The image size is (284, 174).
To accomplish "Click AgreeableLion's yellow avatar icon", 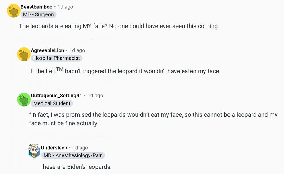I will point(24,54).
